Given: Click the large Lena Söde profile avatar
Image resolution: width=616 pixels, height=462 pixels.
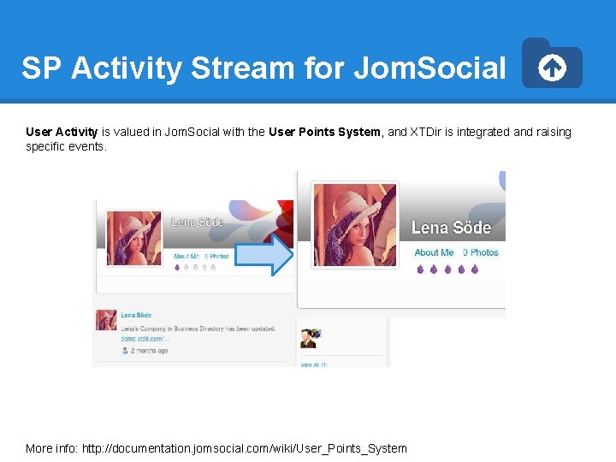Looking at the screenshot, I should 355,225.
